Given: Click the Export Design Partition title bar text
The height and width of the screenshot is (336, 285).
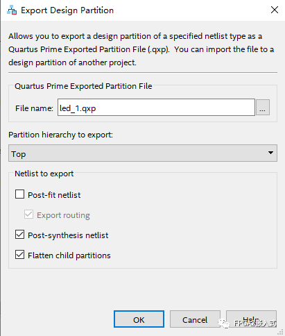Looking at the screenshot, I should [x=67, y=10].
